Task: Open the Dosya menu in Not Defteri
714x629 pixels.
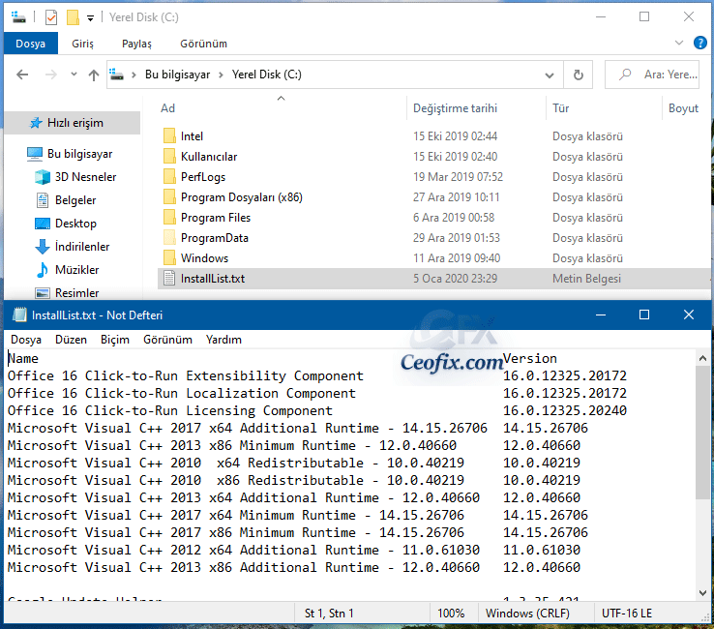Action: point(26,340)
